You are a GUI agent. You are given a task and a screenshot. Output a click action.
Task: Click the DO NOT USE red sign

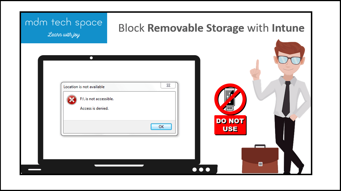pos(230,125)
